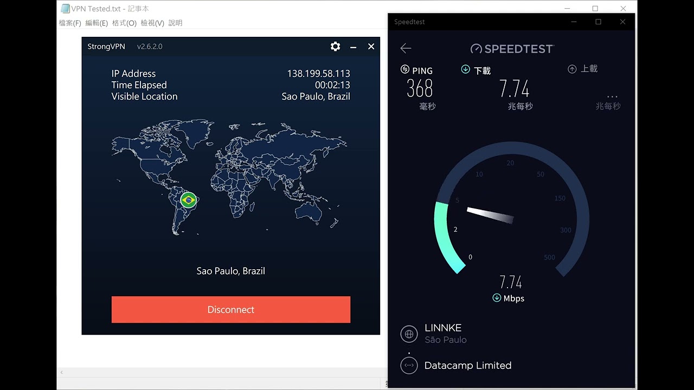Image resolution: width=694 pixels, height=390 pixels.
Task: Close the Speedtest window
Action: 622,22
